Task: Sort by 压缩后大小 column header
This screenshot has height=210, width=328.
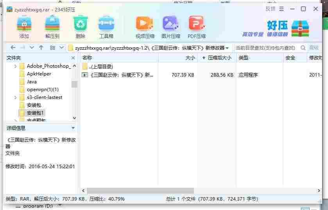Action: click(x=217, y=58)
